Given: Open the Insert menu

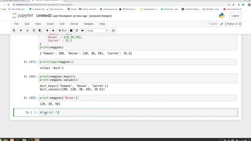Looking at the screenshot, I should tap(50, 24).
